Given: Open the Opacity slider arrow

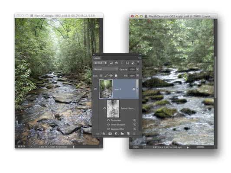Looking at the screenshot, I should [x=137, y=69].
